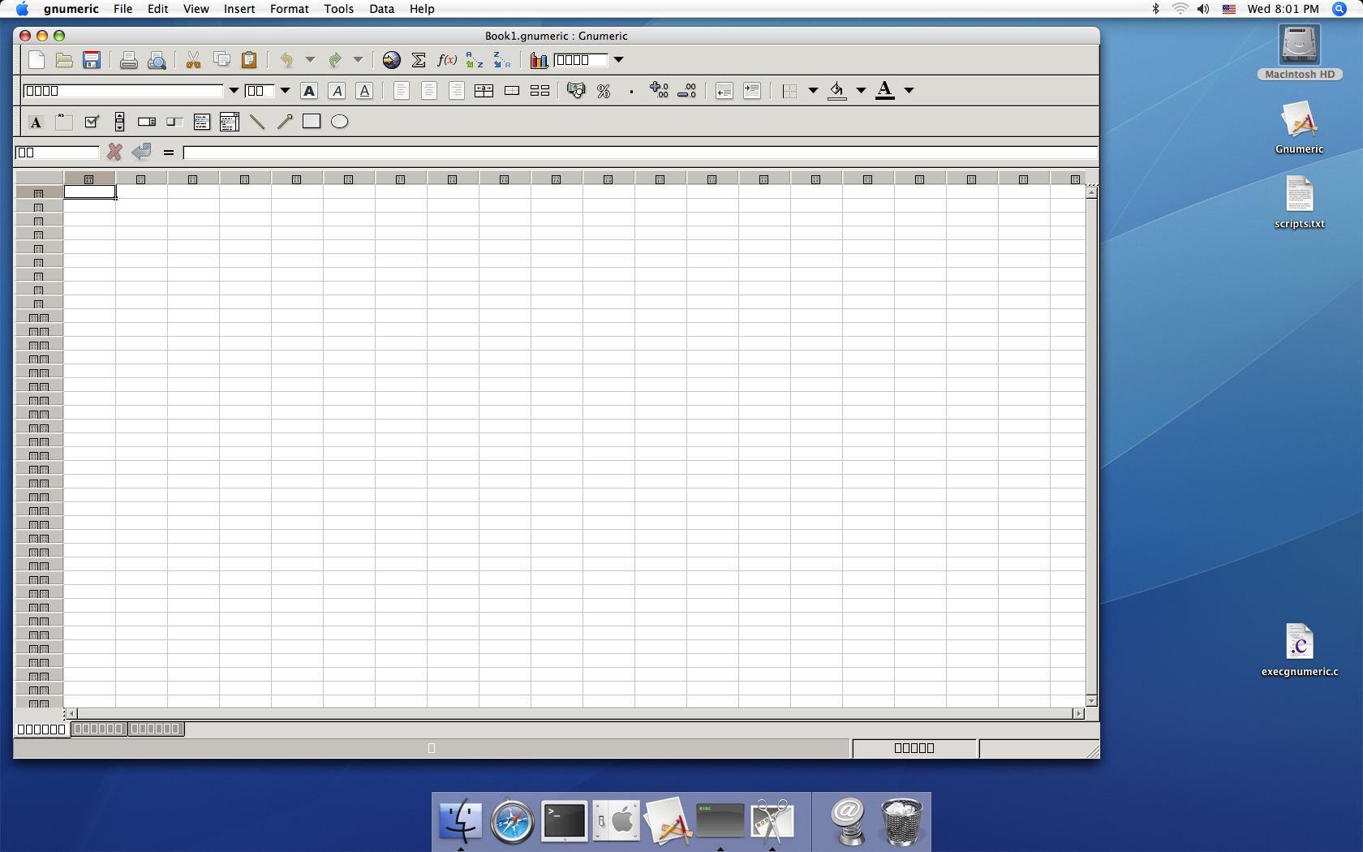The width and height of the screenshot is (1363, 852).
Task: Select the Rectangle drawing tool
Action: tap(312, 122)
